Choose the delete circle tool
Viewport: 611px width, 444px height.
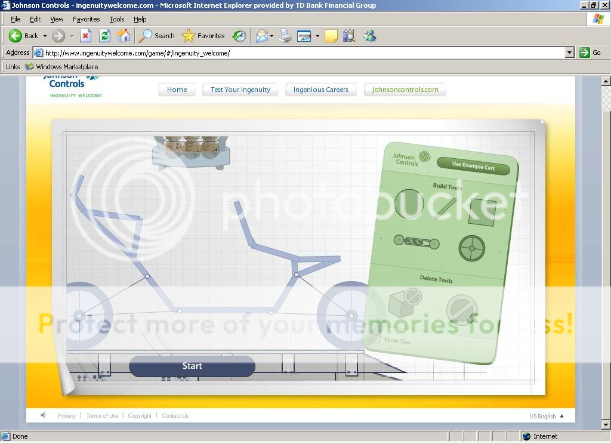click(x=462, y=310)
